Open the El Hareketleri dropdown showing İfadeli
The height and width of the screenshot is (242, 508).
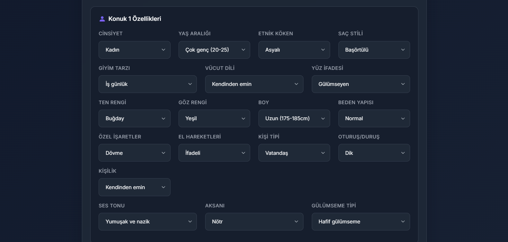coord(214,153)
